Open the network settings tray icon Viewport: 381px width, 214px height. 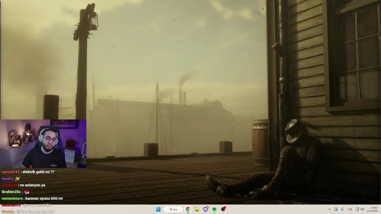357,209
